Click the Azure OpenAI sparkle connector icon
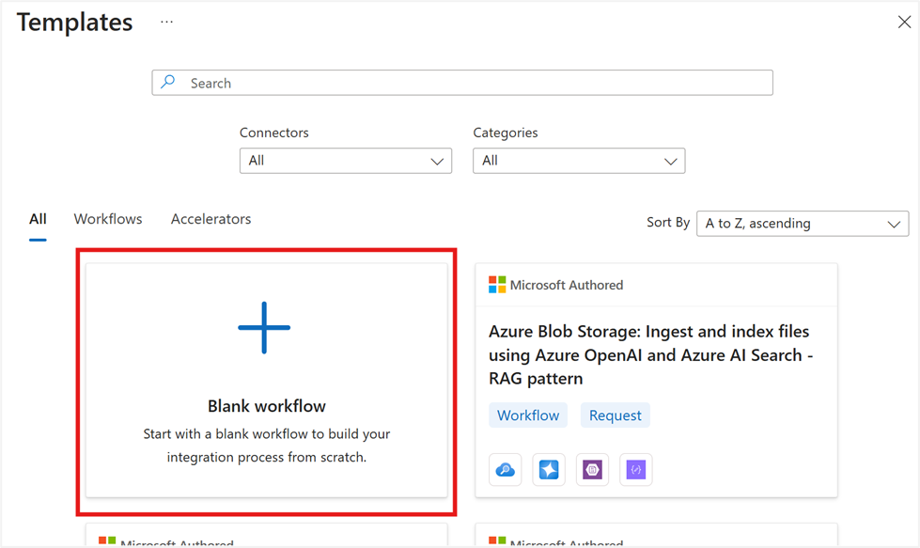 [x=549, y=469]
